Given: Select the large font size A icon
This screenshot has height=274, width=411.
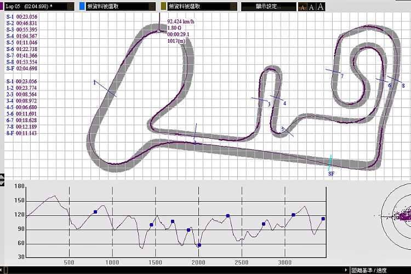Looking at the screenshot, I should tap(321, 7).
